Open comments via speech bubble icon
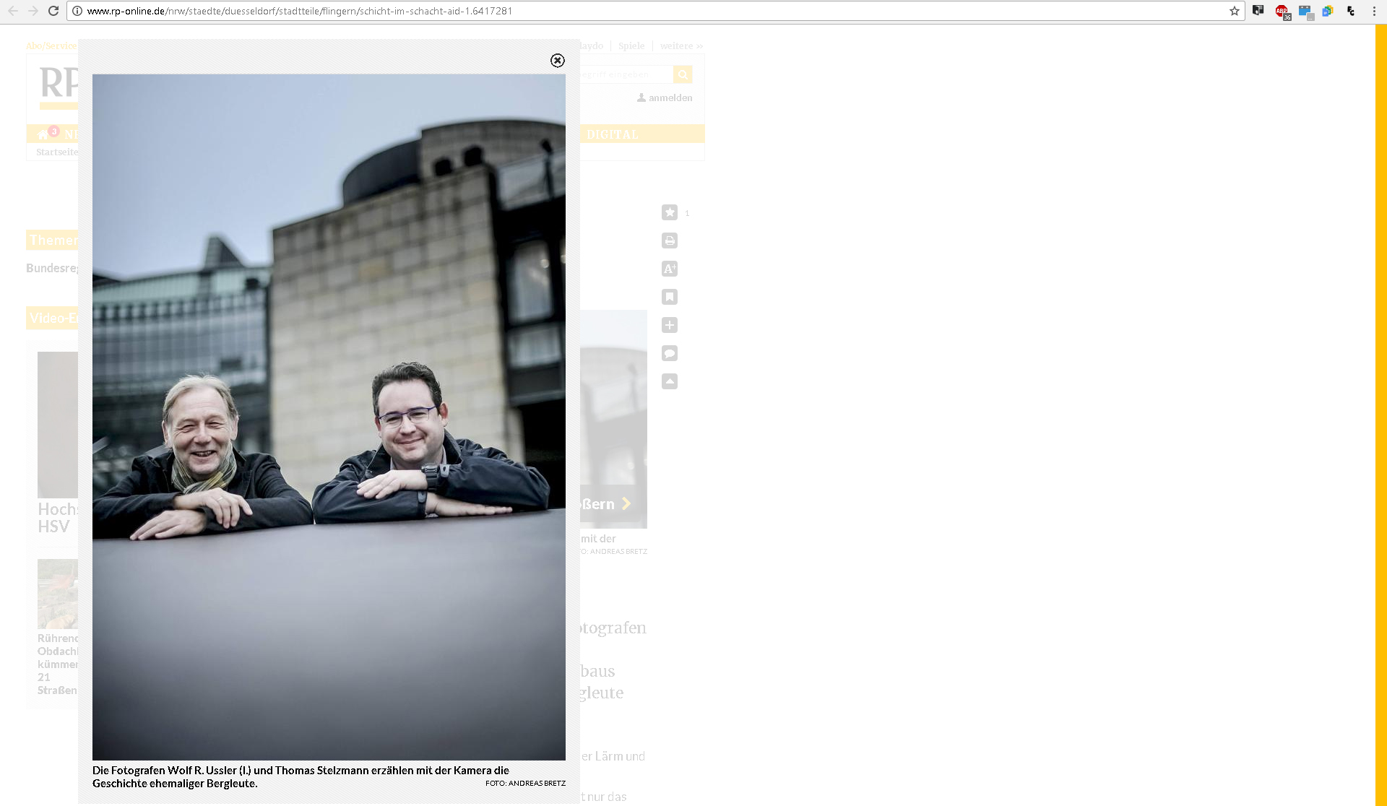1387x806 pixels. click(x=670, y=353)
